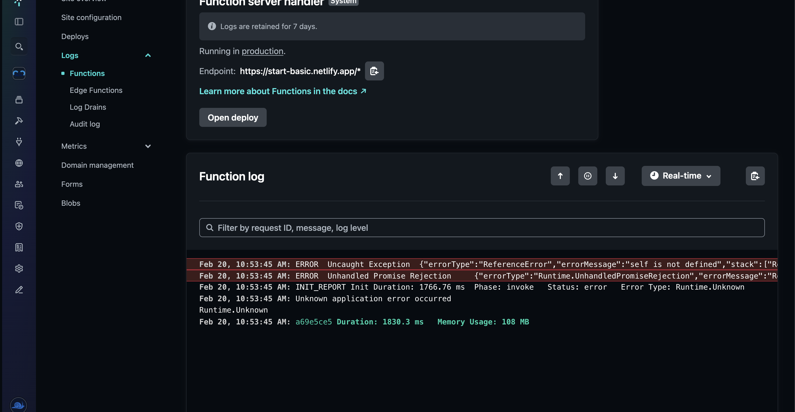Go to Deploys in the sidebar
Image resolution: width=795 pixels, height=412 pixels.
[75, 36]
